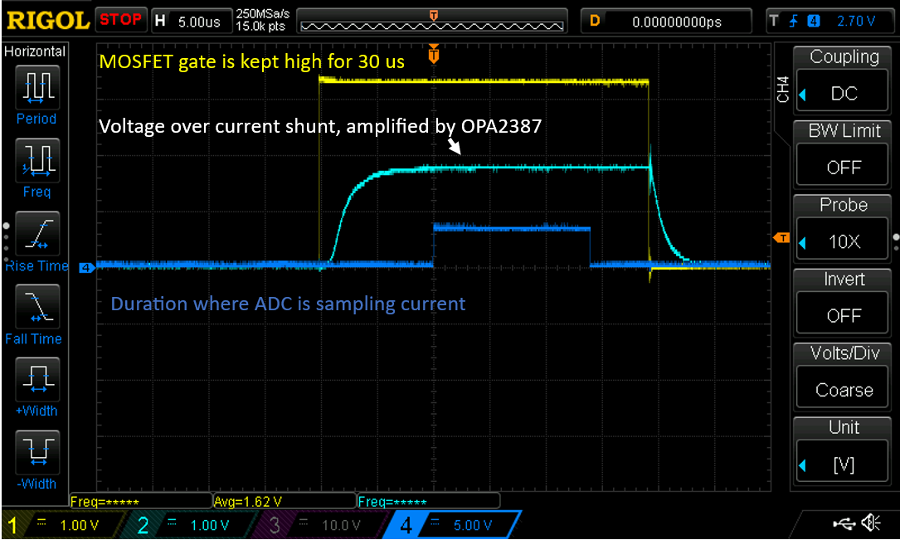This screenshot has width=900, height=540.
Task: Click the T trigger label in top bar
Action: 774,22
